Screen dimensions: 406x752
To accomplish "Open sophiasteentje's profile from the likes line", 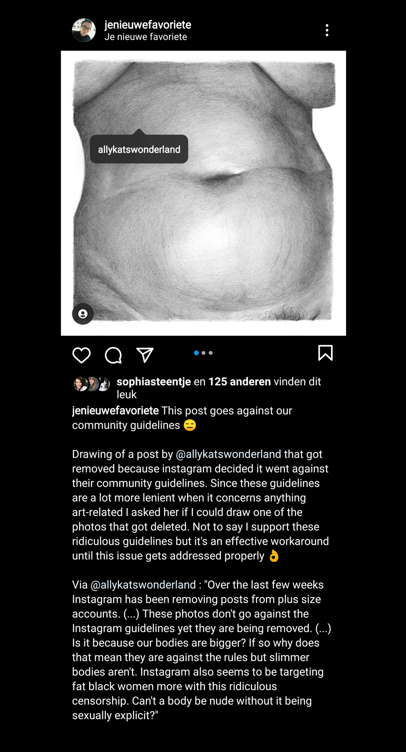I will point(154,381).
